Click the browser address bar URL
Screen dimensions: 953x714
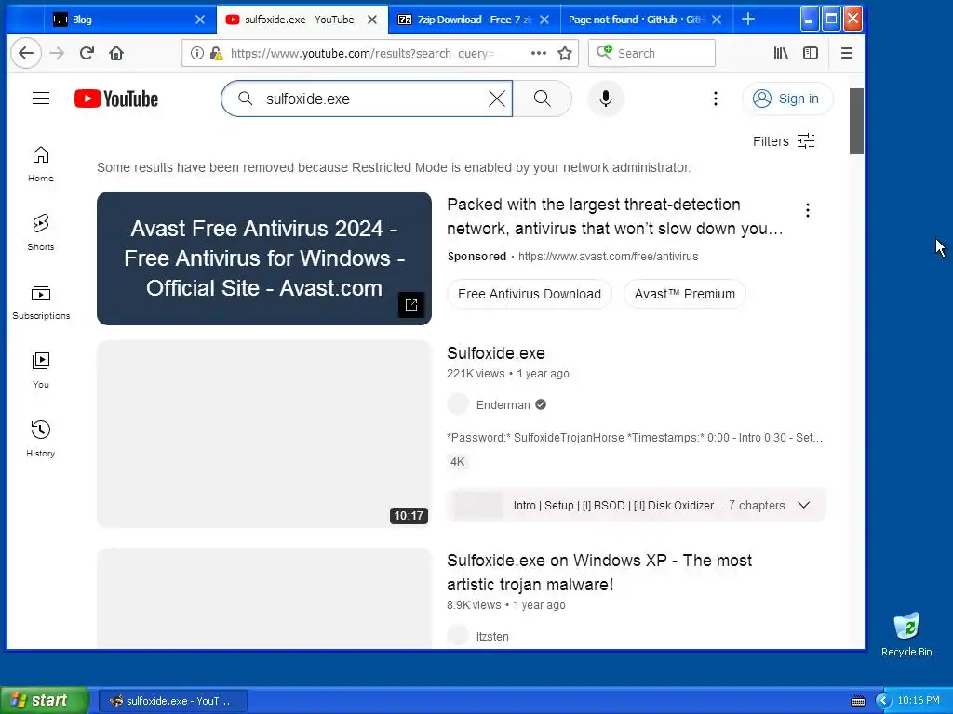point(363,53)
